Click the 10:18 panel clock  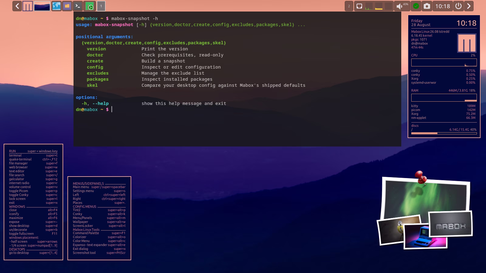[x=443, y=6]
